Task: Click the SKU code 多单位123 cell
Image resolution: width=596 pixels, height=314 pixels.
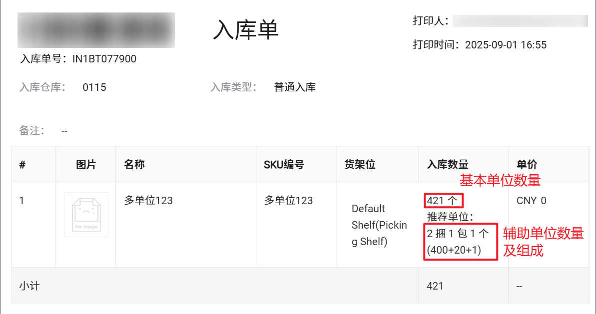Action: pos(288,201)
